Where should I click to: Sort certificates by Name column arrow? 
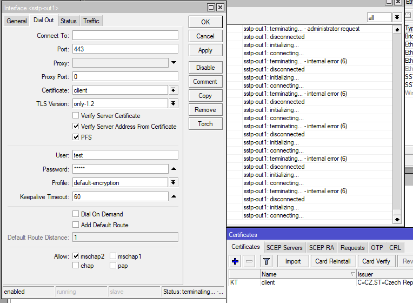(352, 274)
